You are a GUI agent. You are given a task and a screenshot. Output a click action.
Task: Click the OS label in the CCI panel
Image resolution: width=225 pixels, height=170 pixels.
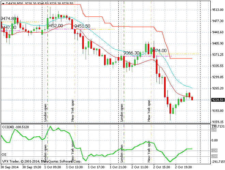pyautogui.click(x=4, y=154)
